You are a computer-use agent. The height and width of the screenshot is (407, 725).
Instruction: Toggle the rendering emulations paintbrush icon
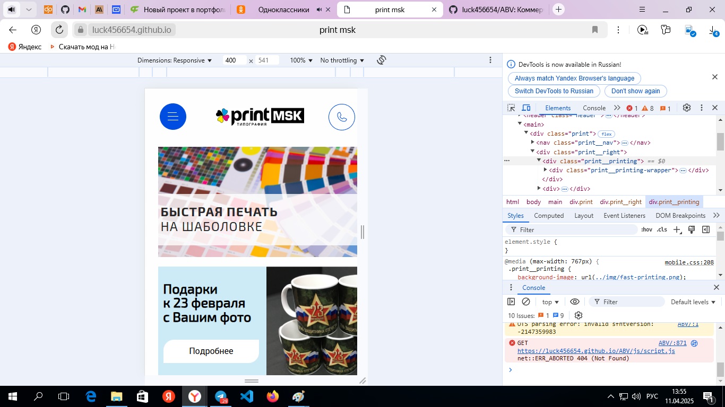point(692,229)
